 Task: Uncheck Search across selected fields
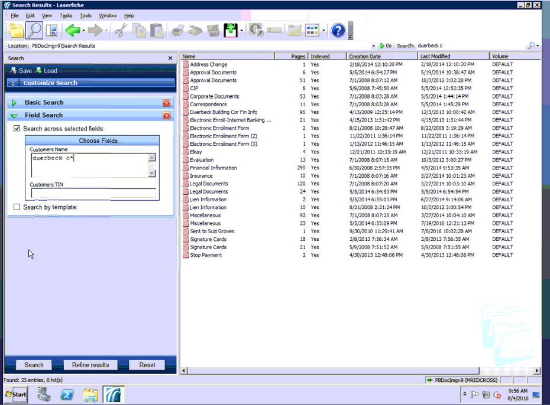17,129
